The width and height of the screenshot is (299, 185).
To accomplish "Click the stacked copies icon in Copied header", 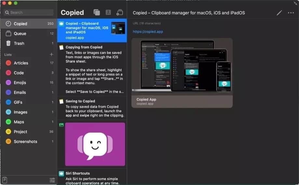I will [x=97, y=12].
